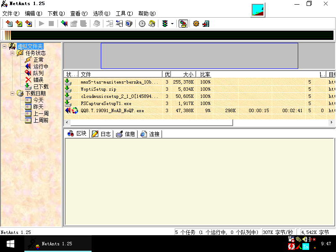The width and height of the screenshot is (336, 252).
Task: Select the mmx5-tas-maxitems-bernka download row
Action: (x=199, y=82)
